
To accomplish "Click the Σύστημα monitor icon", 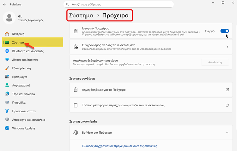I will (x=7, y=42).
